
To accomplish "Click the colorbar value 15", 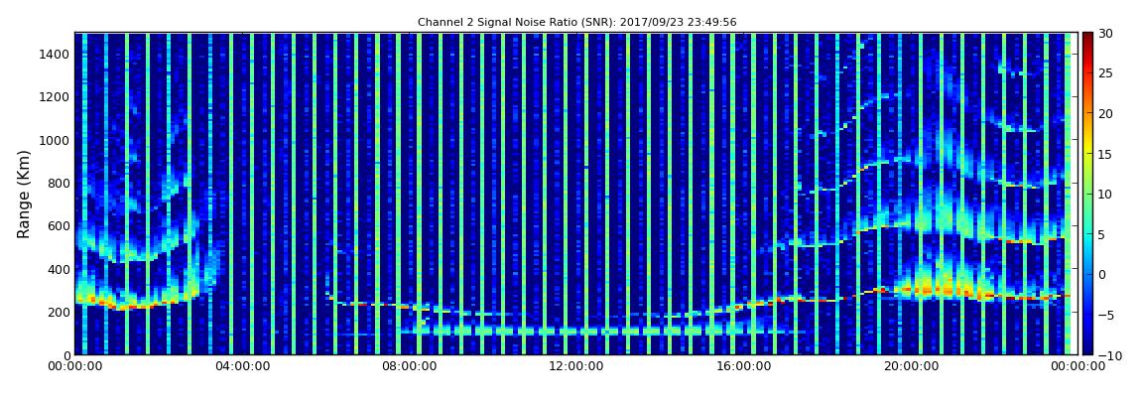I will pos(1106,154).
